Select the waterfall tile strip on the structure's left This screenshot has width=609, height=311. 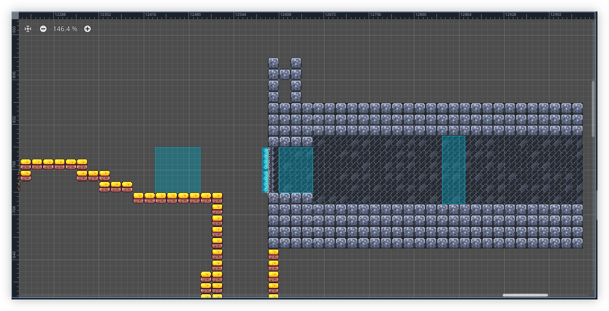click(x=265, y=170)
